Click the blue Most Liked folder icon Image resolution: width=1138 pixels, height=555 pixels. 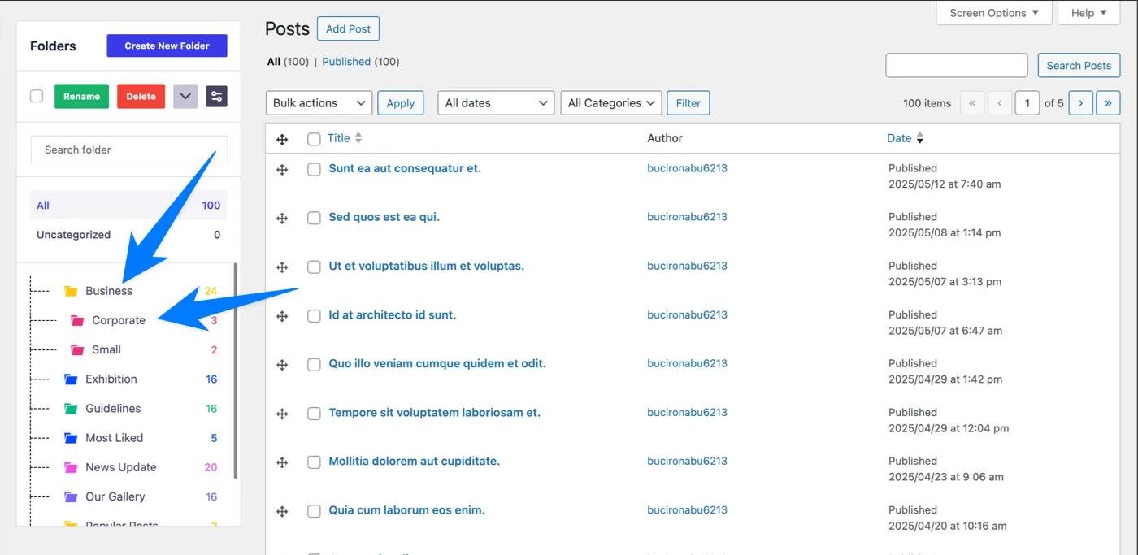pos(71,437)
